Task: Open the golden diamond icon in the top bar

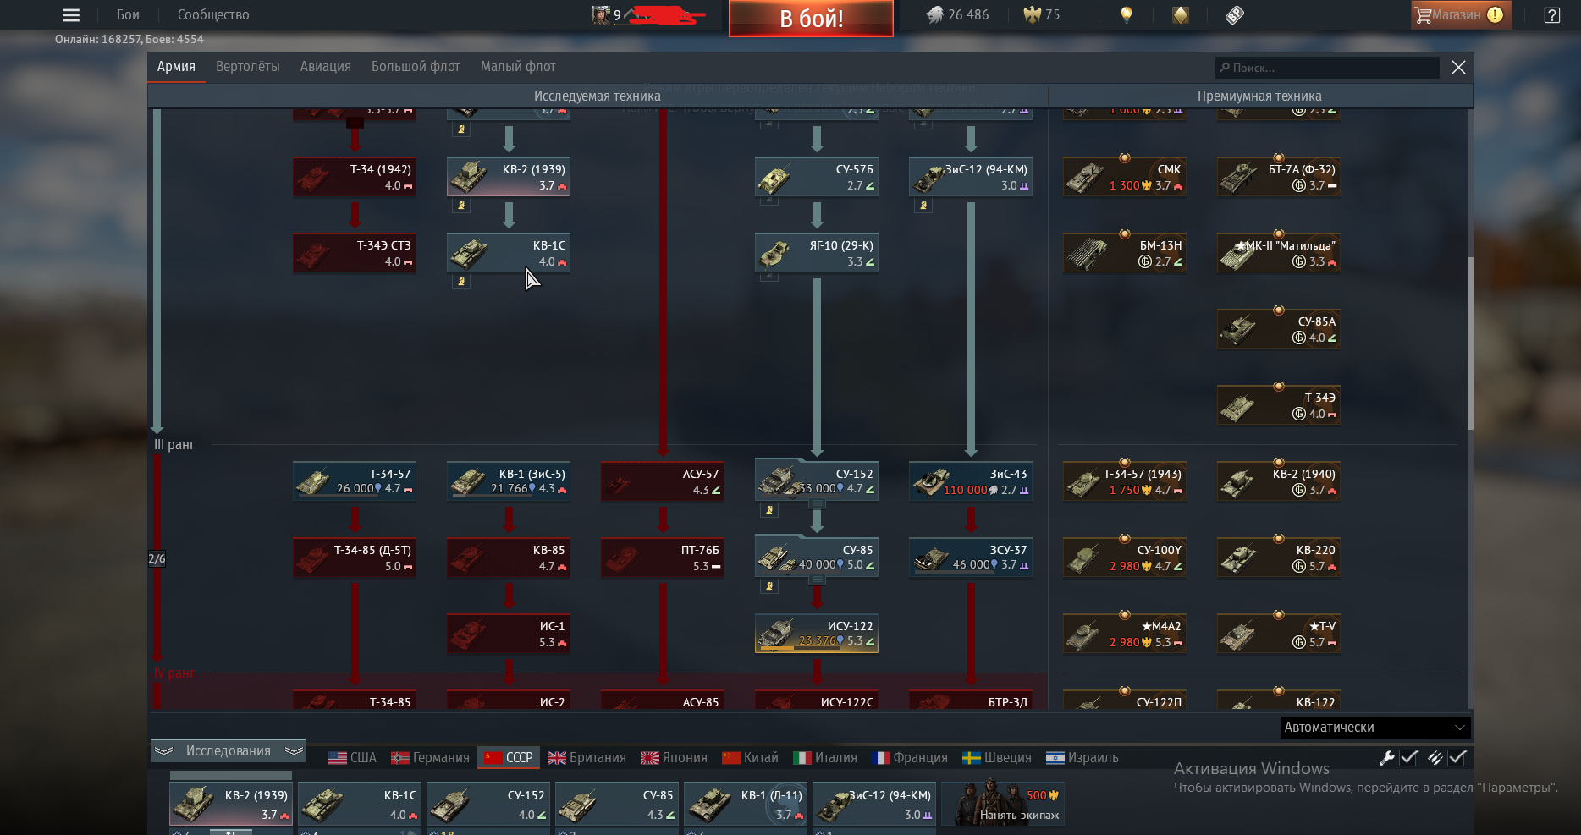Action: pyautogui.click(x=1180, y=14)
